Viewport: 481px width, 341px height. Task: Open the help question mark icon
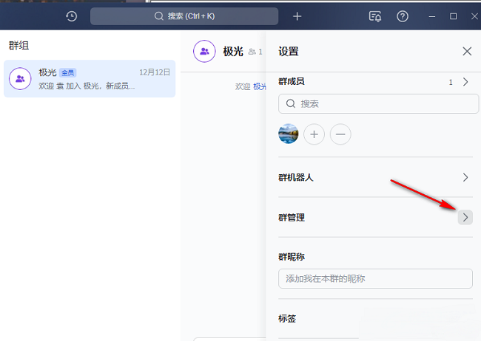point(403,16)
